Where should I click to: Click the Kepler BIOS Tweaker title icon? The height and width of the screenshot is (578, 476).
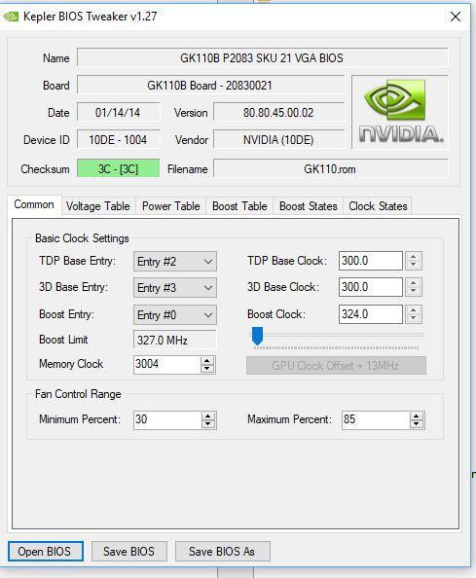pyautogui.click(x=11, y=17)
